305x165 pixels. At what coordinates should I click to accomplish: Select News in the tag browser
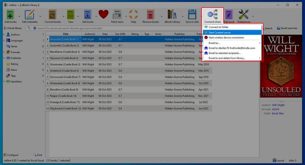14,70
